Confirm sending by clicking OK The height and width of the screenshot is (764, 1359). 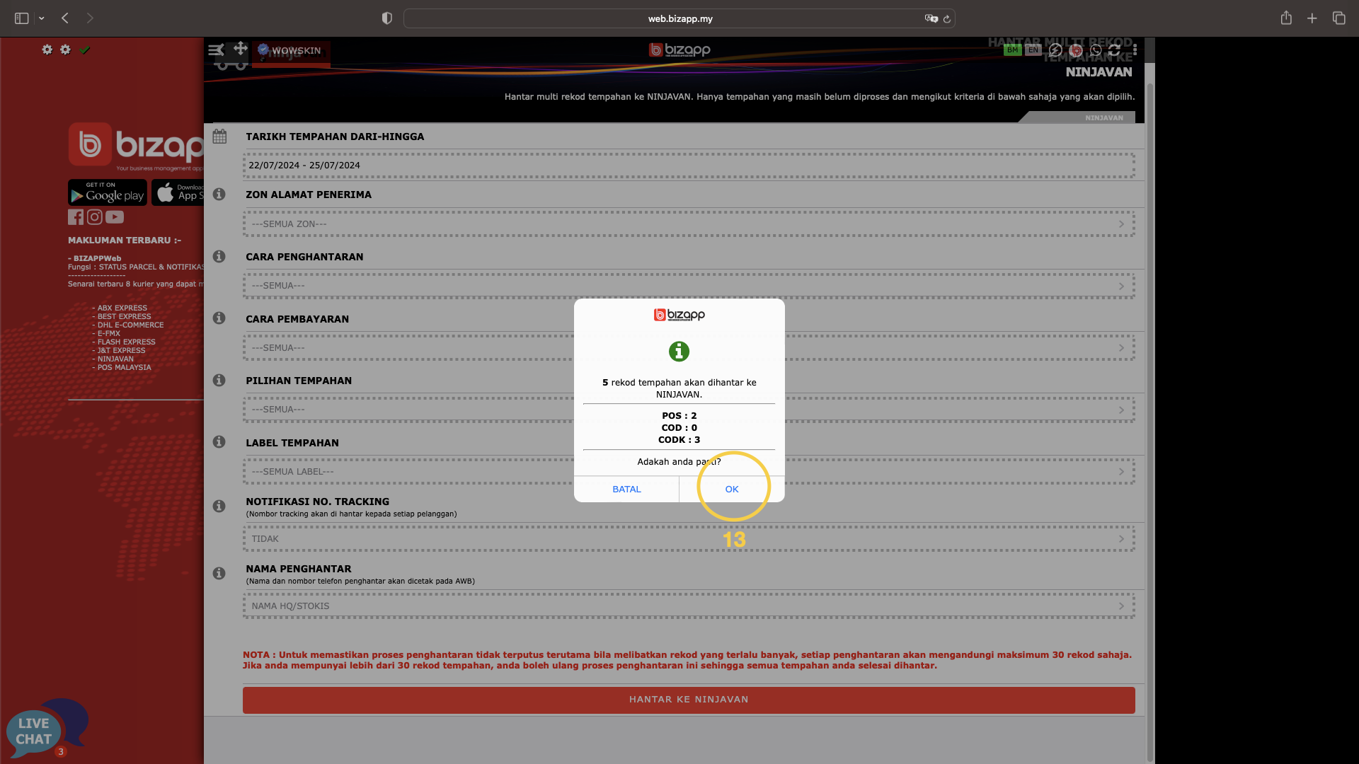click(732, 489)
